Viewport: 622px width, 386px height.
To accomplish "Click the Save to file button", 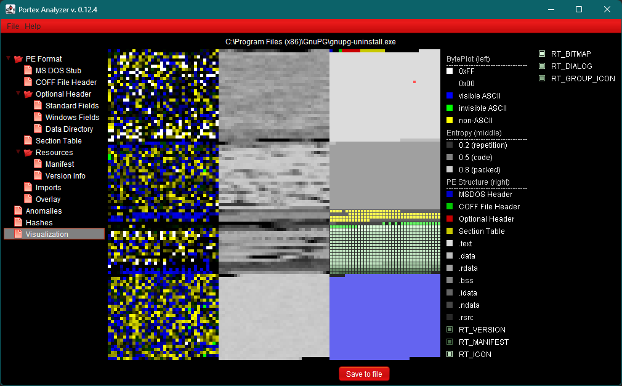I will click(363, 374).
